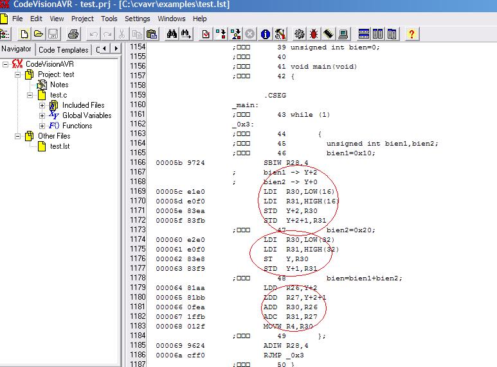Image resolution: width=497 pixels, height=367 pixels.
Task: Open a file with the folder icon
Action: 39,34
